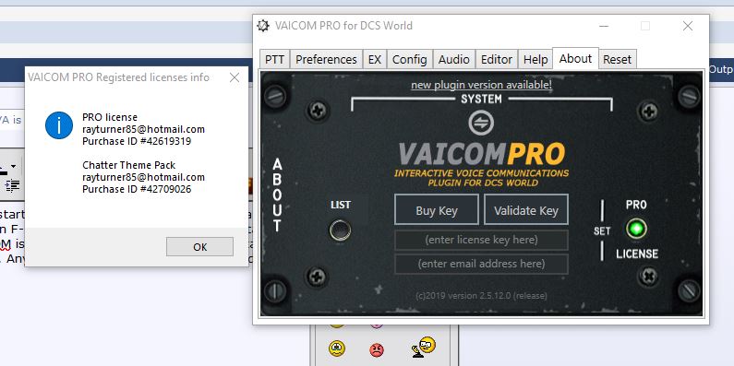
Task: Switch to the Help tab
Action: (535, 59)
